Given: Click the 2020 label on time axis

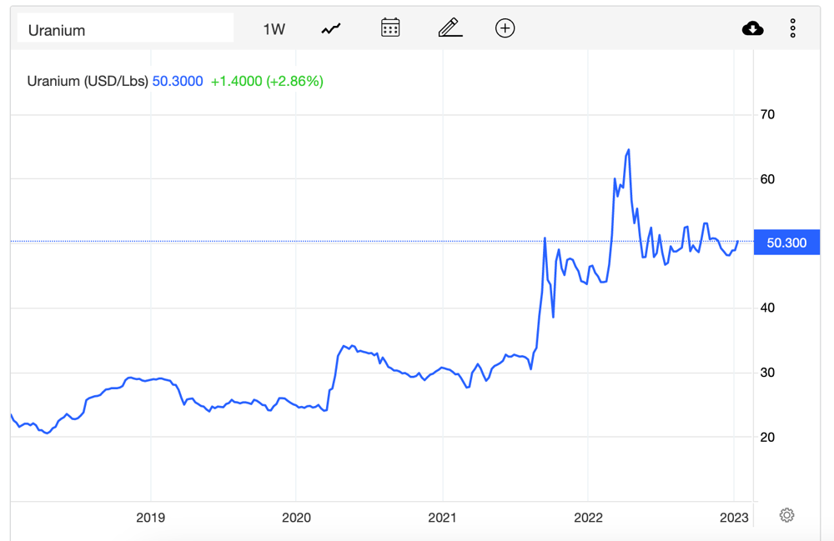Looking at the screenshot, I should tap(296, 518).
